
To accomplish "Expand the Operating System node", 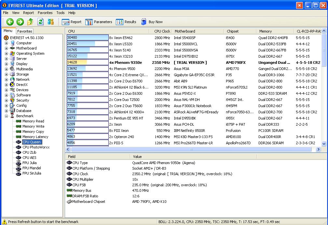I will pyautogui.click(x=6, y=54).
